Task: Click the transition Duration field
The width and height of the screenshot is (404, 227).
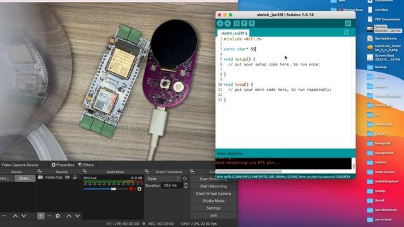Action: 172,185
